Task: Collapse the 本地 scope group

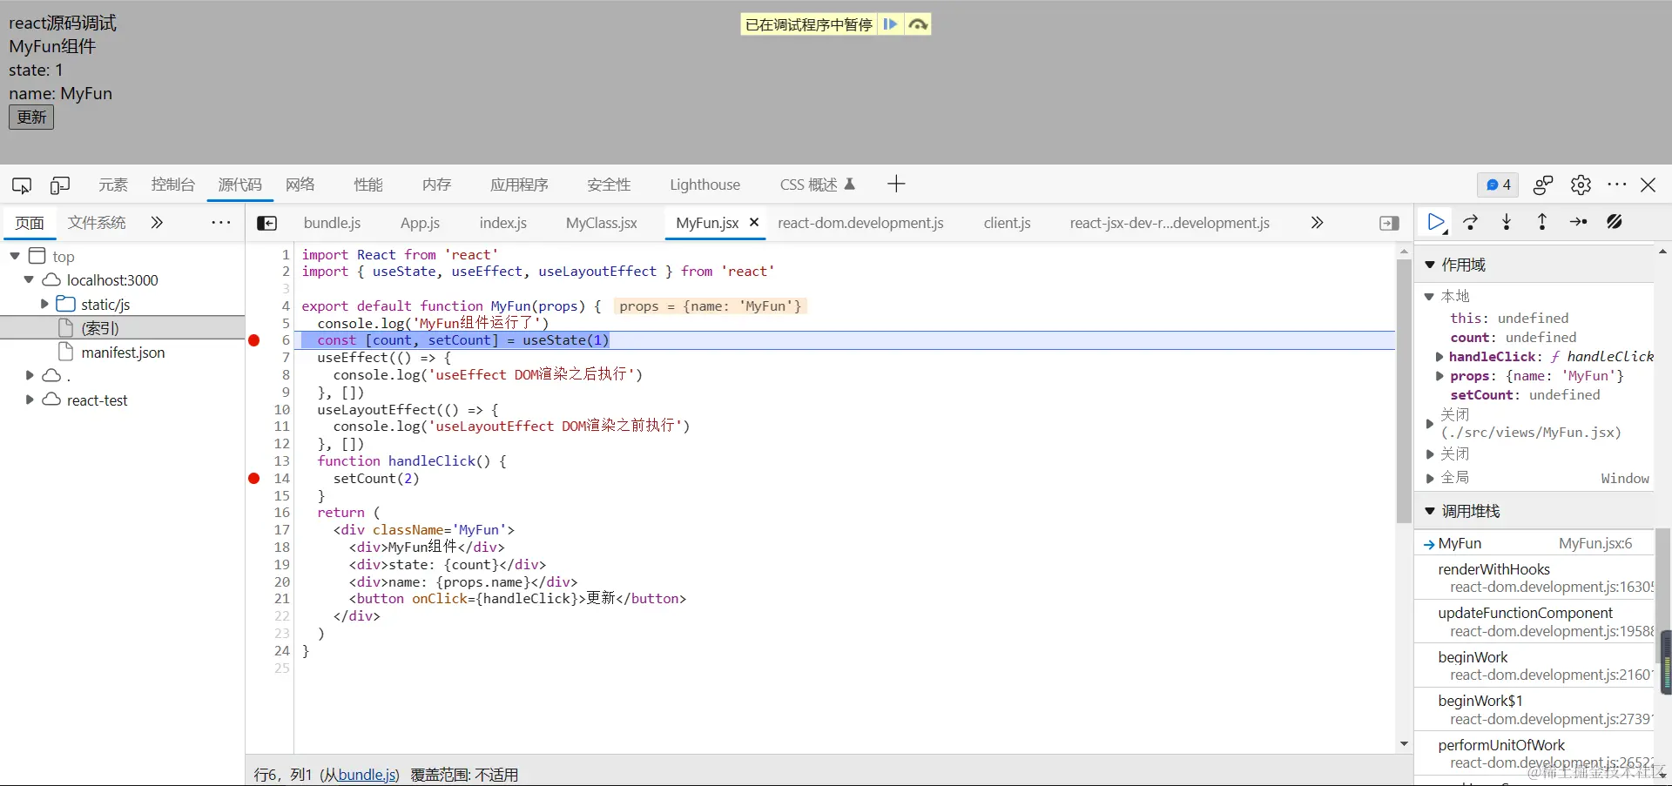Action: coord(1429,297)
